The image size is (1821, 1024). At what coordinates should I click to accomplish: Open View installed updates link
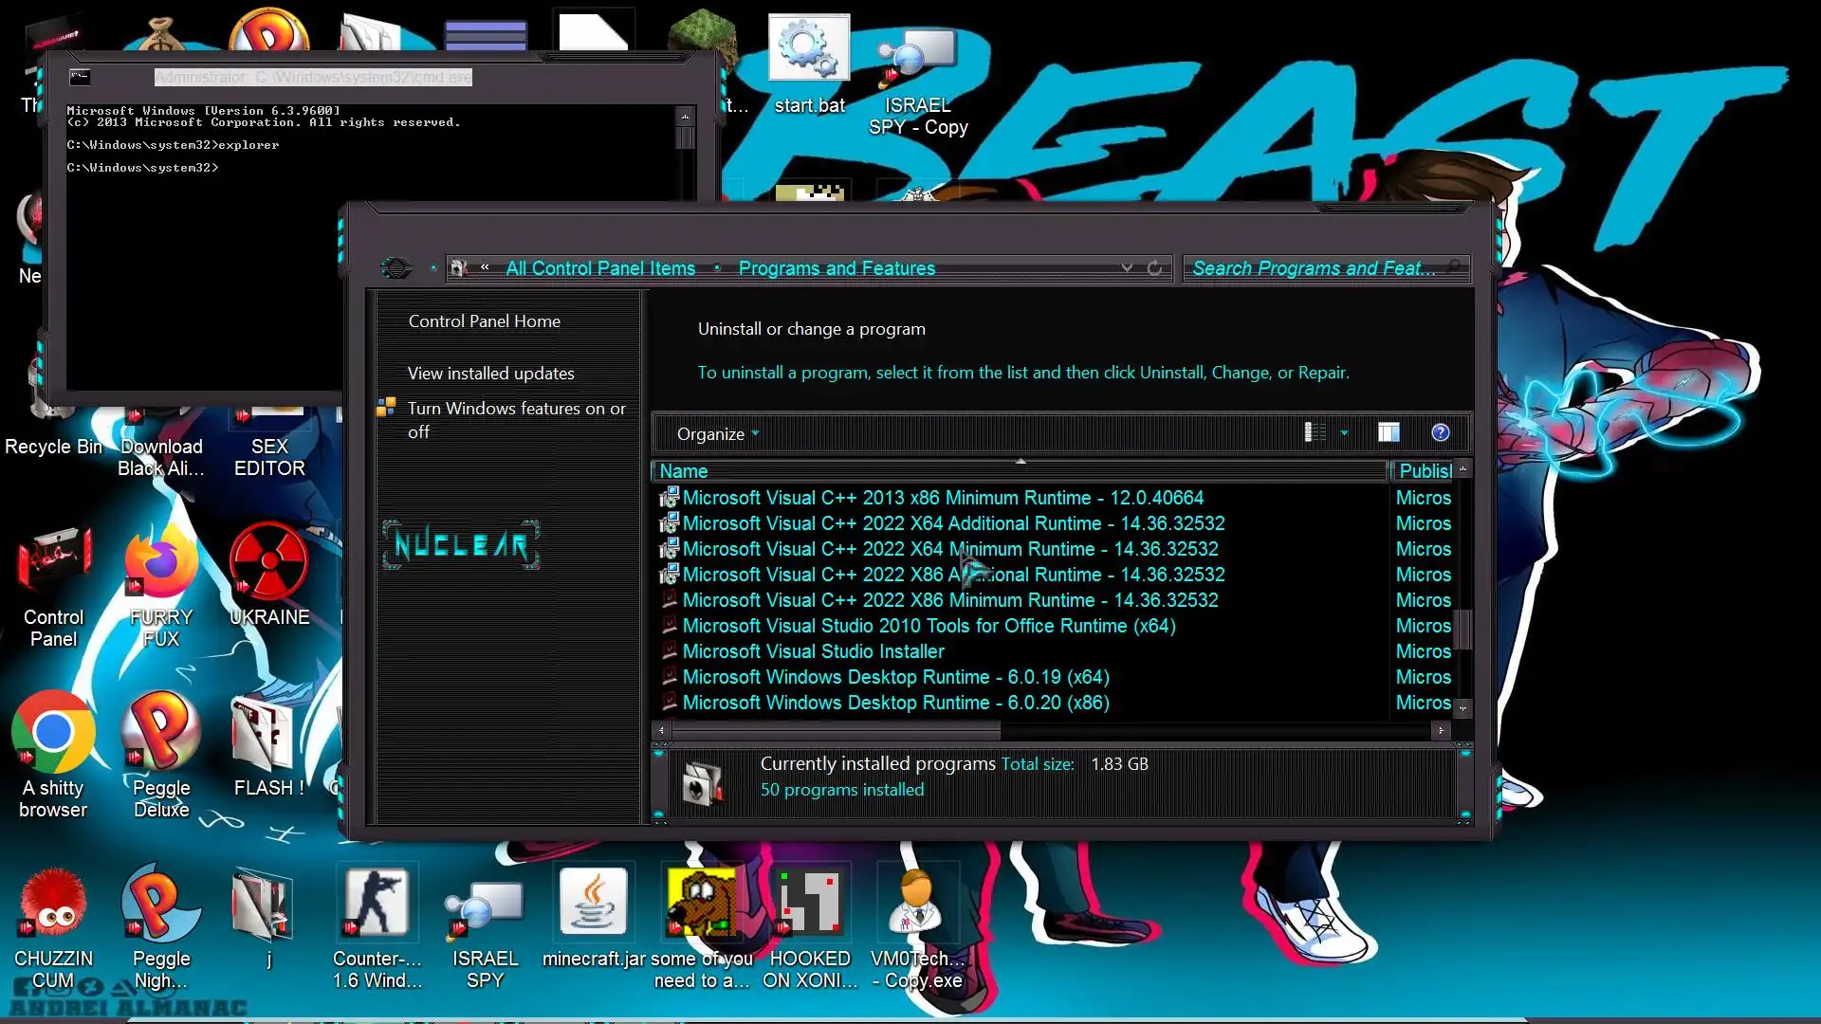click(490, 374)
